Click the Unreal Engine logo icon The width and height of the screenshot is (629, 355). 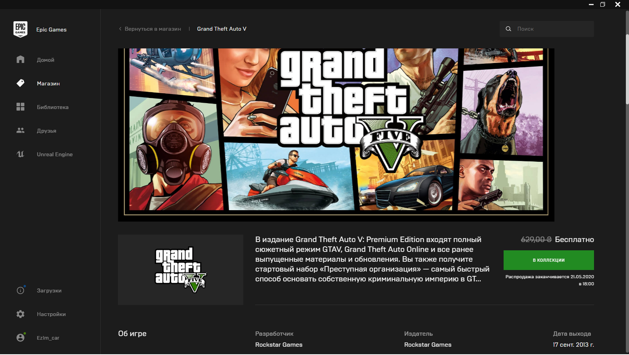[x=20, y=154]
